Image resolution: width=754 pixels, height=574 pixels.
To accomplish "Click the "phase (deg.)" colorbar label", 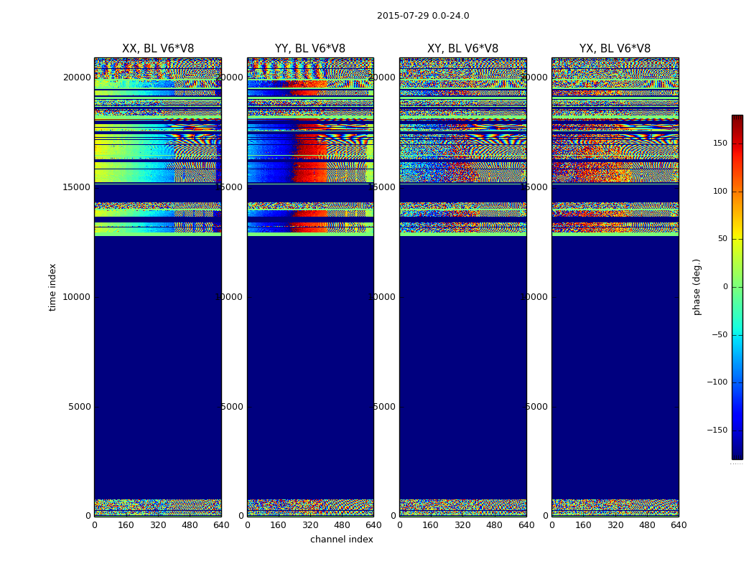I will [x=697, y=287].
